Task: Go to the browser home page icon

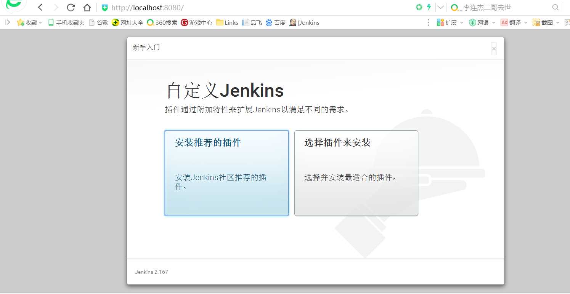Action: 87,7
